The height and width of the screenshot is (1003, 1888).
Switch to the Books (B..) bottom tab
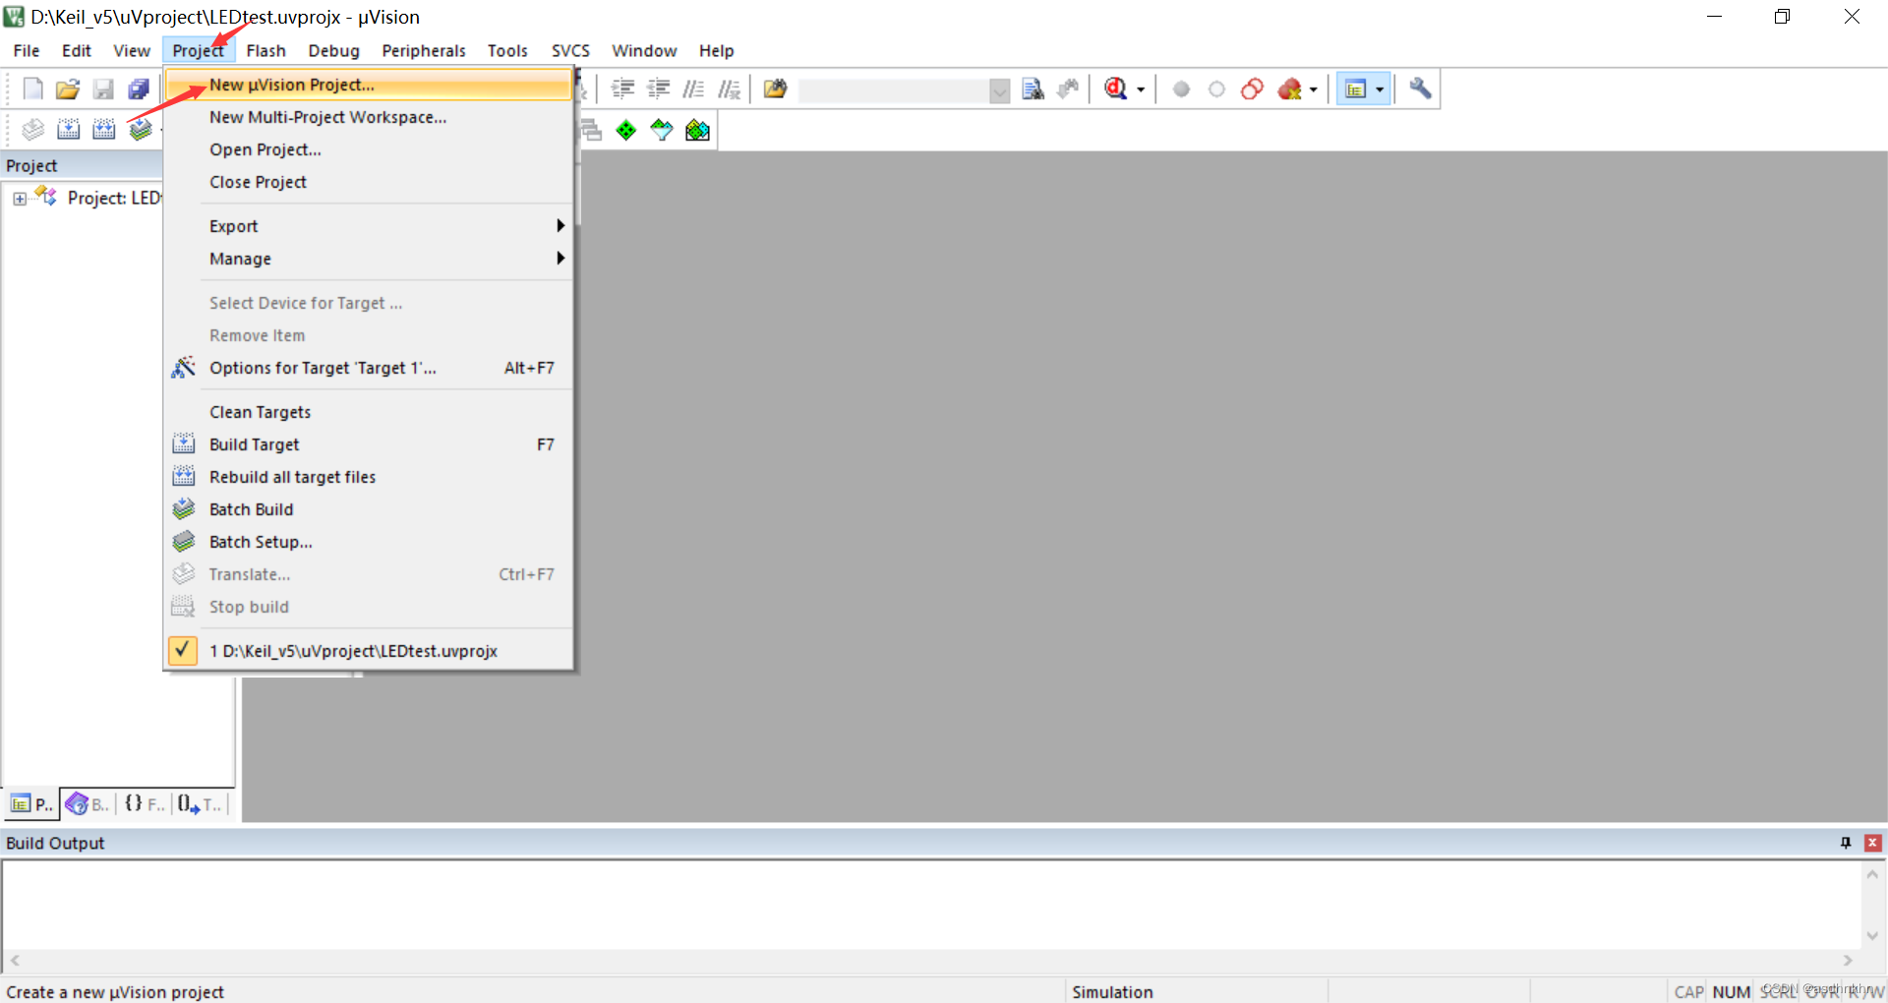click(88, 804)
